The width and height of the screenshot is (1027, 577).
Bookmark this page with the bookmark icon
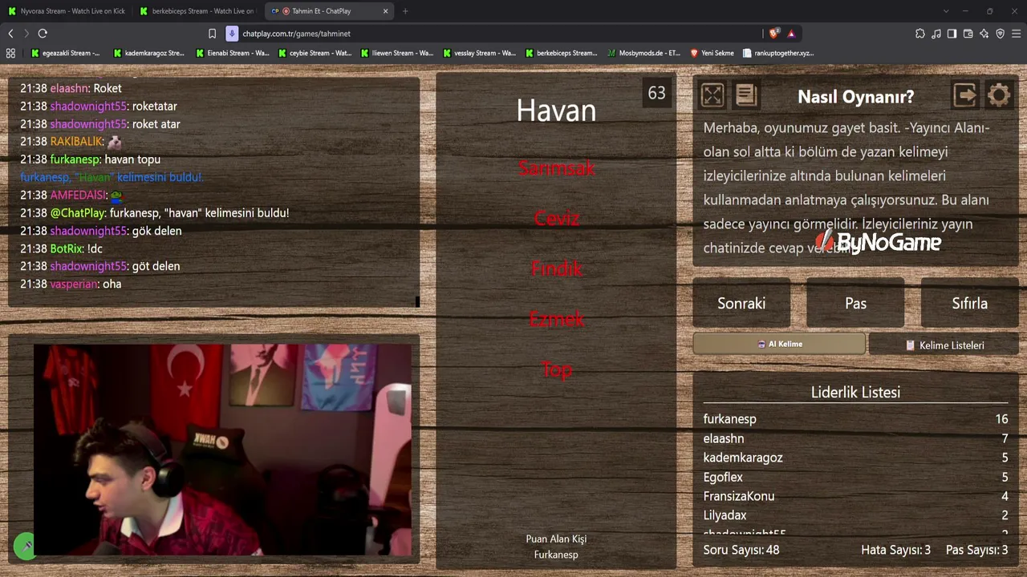(x=212, y=34)
